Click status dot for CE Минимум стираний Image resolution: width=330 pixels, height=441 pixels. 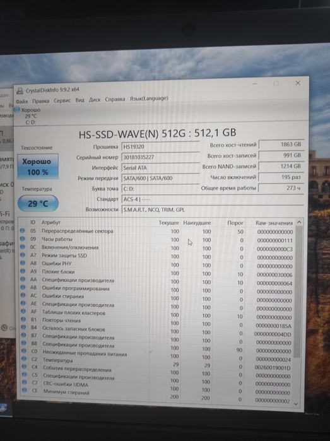click(25, 390)
